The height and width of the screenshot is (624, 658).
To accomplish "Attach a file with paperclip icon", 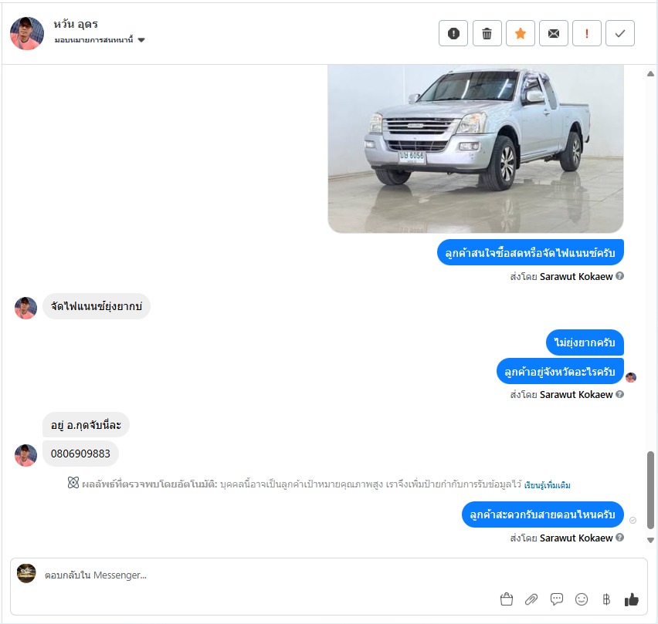I will 531,599.
